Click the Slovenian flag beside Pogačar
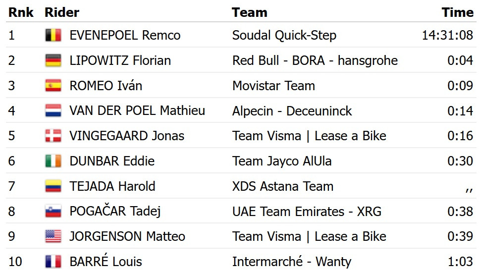Image resolution: width=480 pixels, height=273 pixels. [53, 211]
